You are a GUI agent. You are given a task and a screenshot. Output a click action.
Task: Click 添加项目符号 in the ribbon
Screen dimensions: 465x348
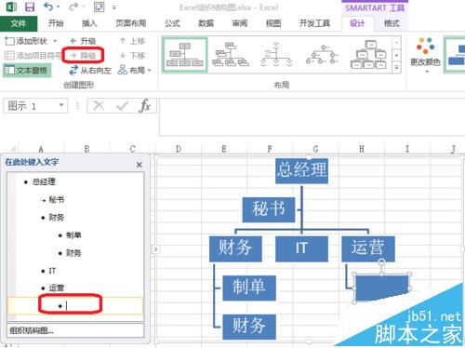pyautogui.click(x=33, y=56)
